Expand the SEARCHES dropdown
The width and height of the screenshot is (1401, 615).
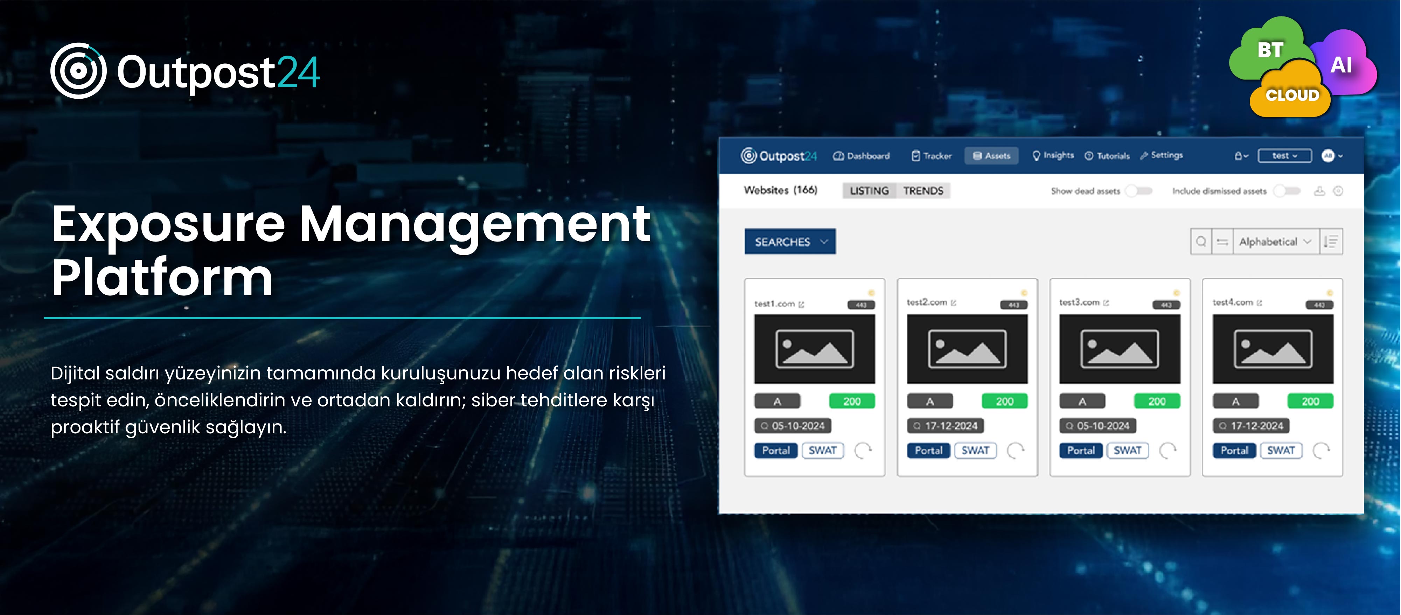click(x=790, y=242)
